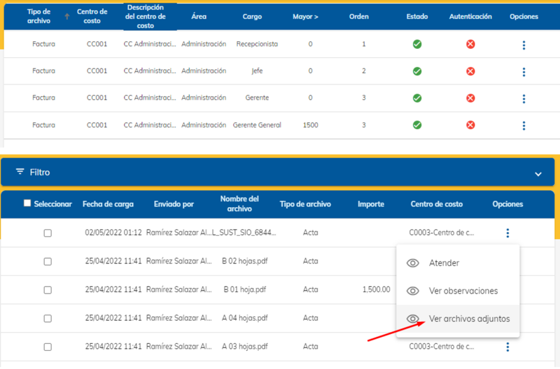This screenshot has height=369, width=560.
Task: Click the B 02 hojas.pdf file name
Action: click(x=244, y=261)
